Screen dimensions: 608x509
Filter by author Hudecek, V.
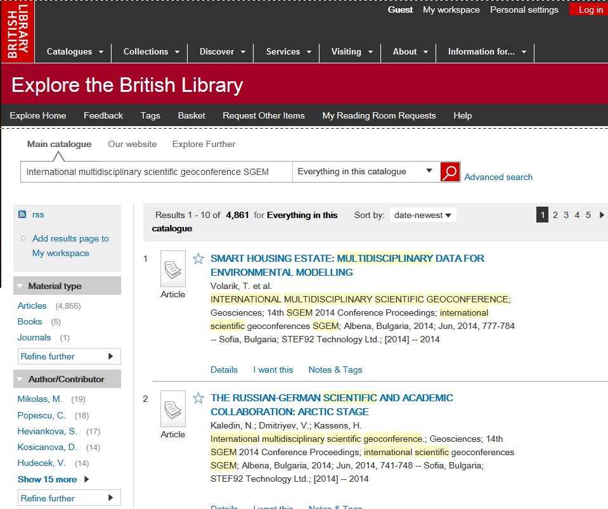point(41,463)
